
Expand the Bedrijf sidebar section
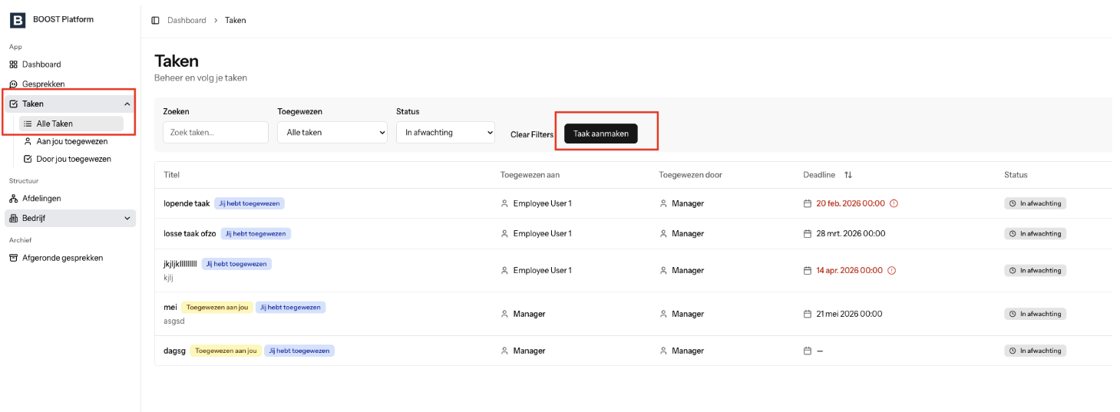[x=127, y=218]
